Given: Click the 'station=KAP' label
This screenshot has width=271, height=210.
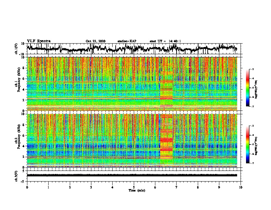Looking at the screenshot, I should (x=127, y=41).
